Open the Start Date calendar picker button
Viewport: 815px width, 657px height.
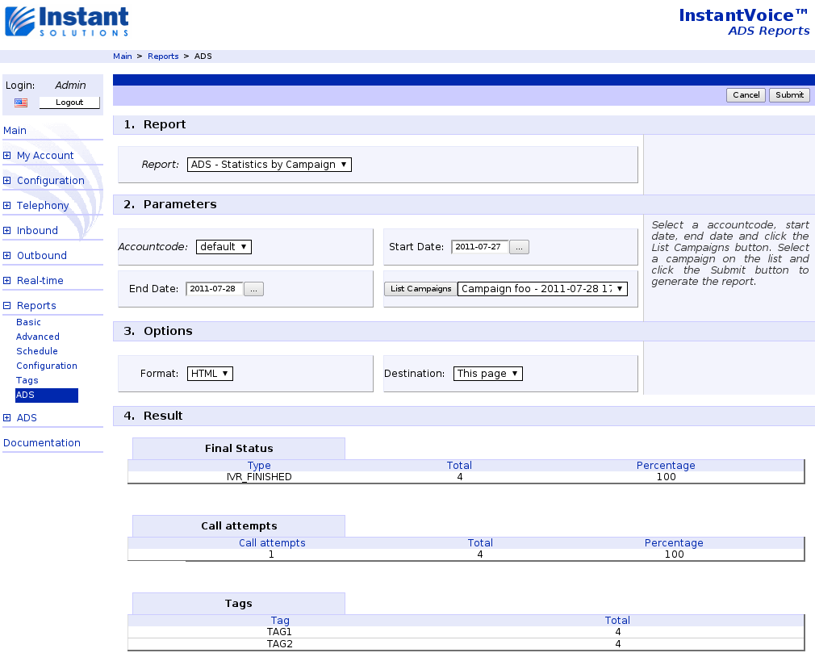(x=520, y=247)
